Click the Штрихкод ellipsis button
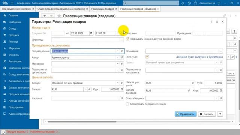Viewport: 240px width, 135px height. [122, 40]
